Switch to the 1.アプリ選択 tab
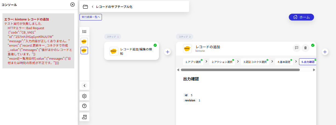The height and width of the screenshot is (125, 336). pos(193,62)
